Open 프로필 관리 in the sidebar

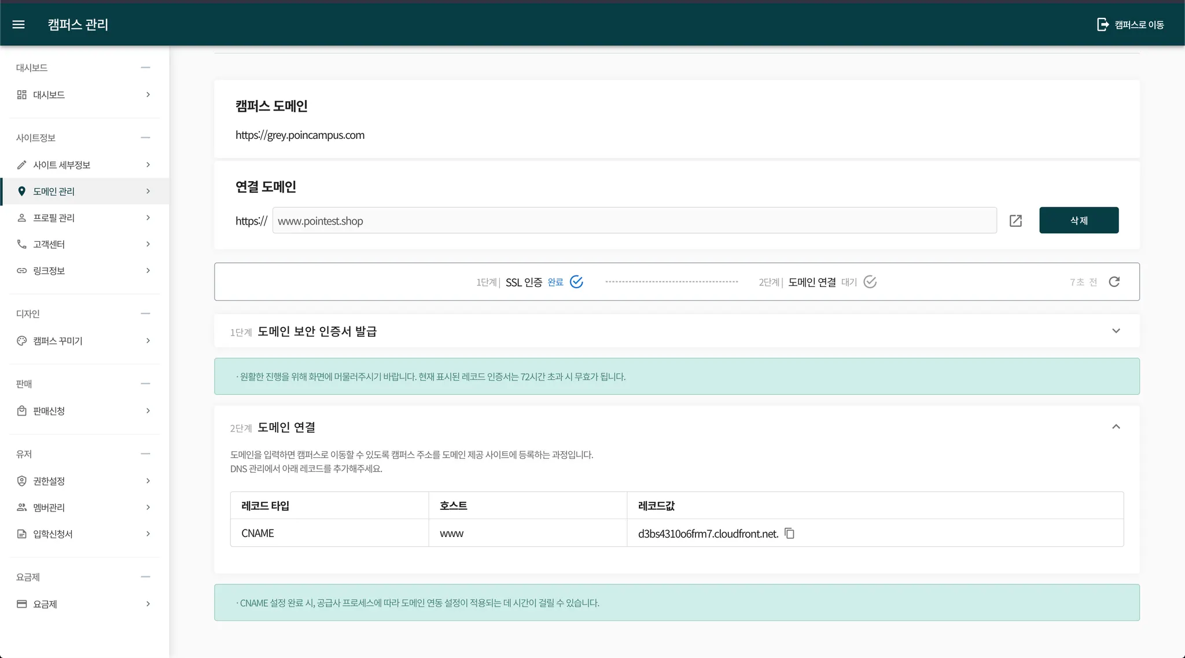tap(54, 218)
